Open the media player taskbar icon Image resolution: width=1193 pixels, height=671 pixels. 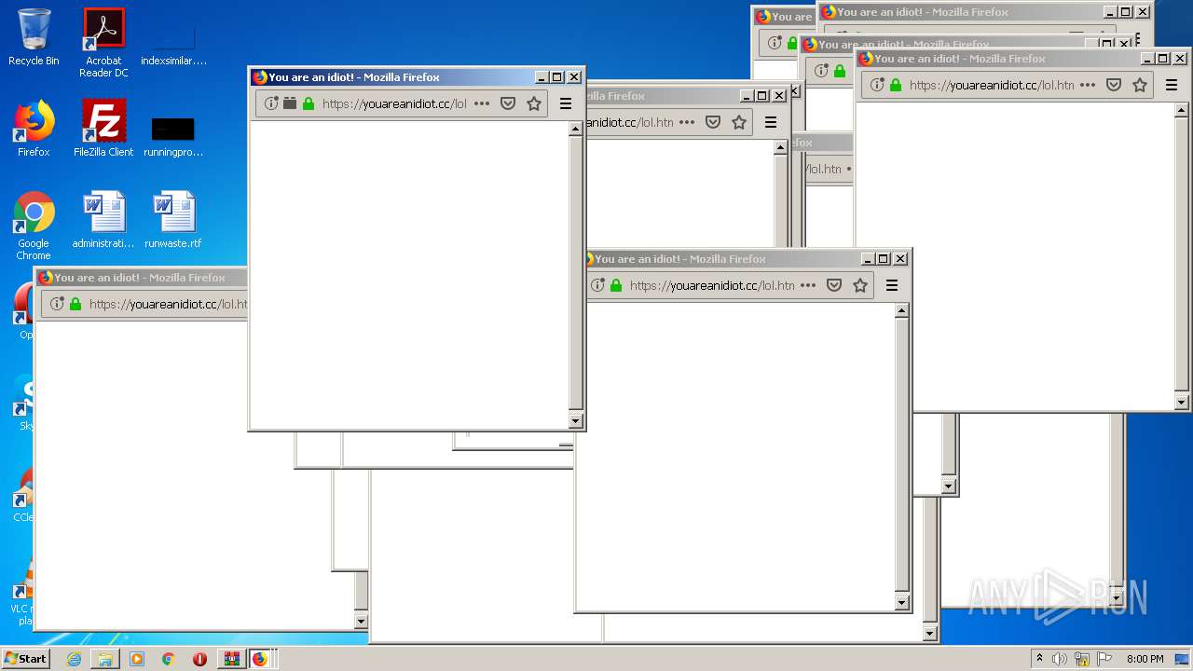tap(137, 659)
